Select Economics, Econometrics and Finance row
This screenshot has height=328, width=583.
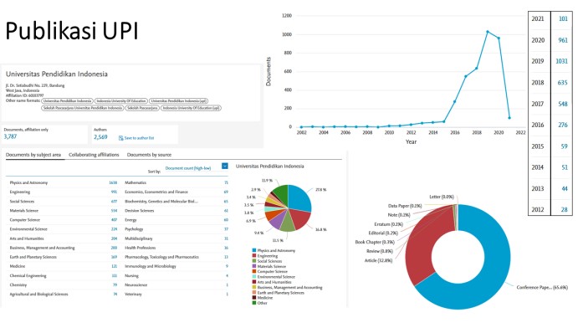(x=176, y=192)
